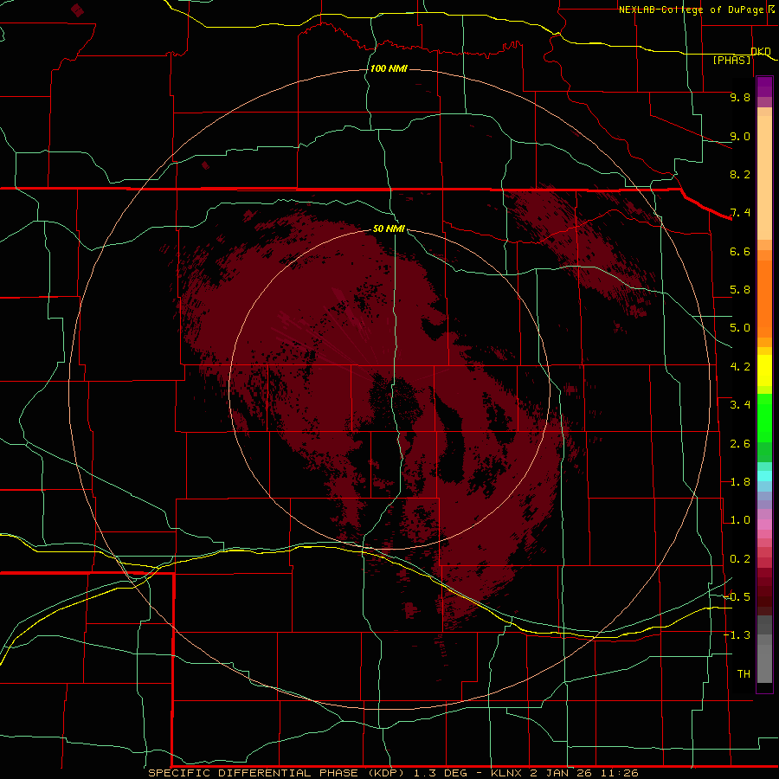Click the "50 NMI" range ring label

tap(389, 229)
